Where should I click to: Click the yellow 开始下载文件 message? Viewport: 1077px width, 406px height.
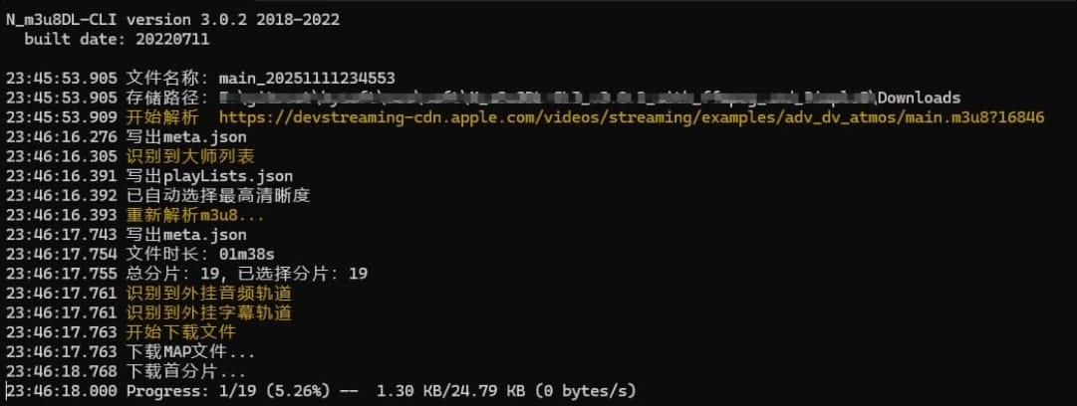(181, 332)
